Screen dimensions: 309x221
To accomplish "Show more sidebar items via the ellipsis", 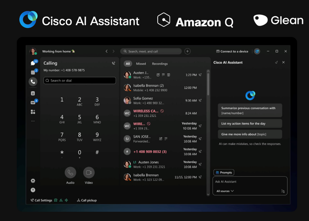I will tap(33, 121).
